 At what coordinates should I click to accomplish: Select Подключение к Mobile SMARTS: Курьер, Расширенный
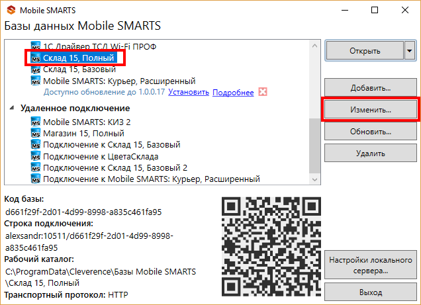[152, 179]
